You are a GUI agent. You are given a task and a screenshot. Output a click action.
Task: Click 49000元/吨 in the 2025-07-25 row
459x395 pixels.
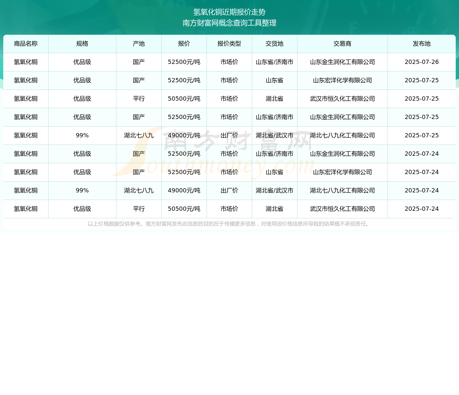pos(184,135)
